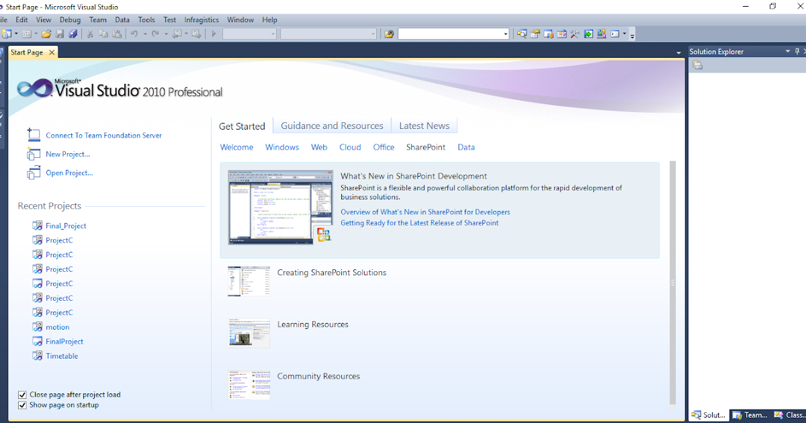Toggle auto-hide pin on Solution Explorer
Image resolution: width=806 pixels, height=423 pixels.
pos(797,51)
